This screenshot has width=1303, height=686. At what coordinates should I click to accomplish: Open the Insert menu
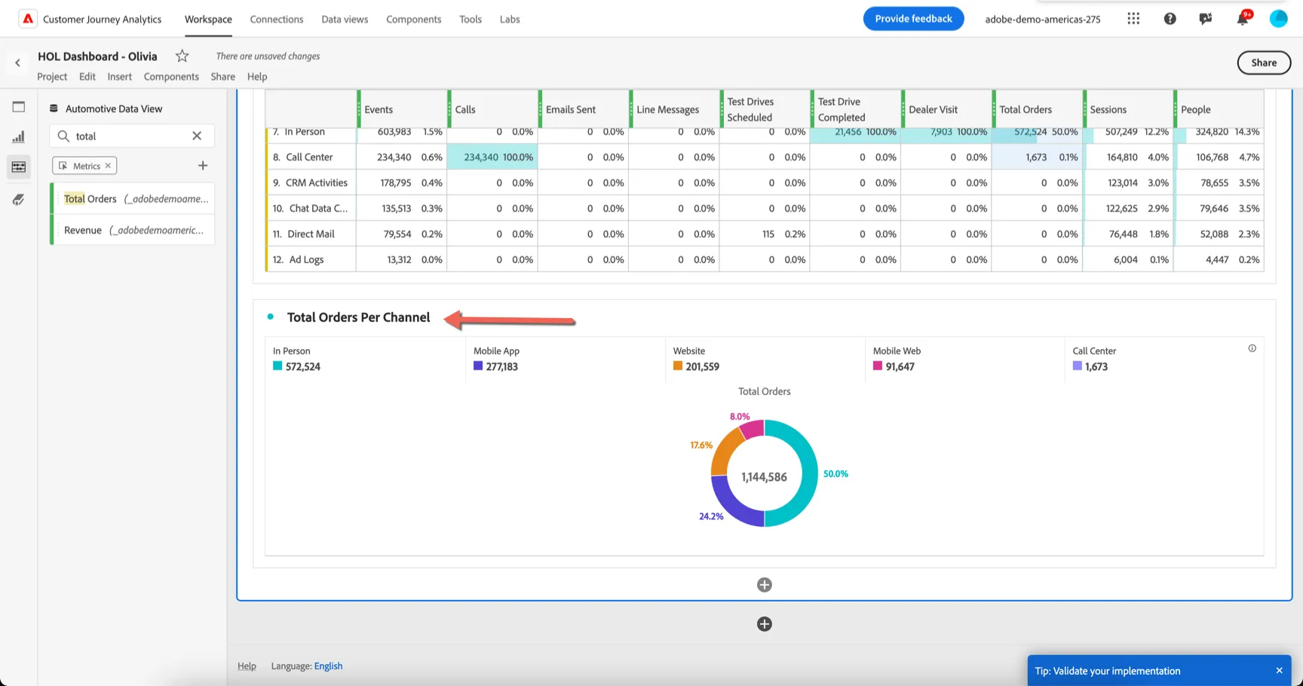tap(119, 76)
